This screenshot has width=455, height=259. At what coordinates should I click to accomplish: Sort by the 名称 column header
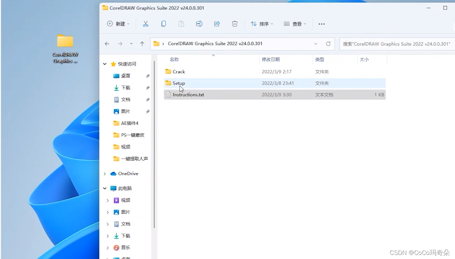click(x=174, y=59)
